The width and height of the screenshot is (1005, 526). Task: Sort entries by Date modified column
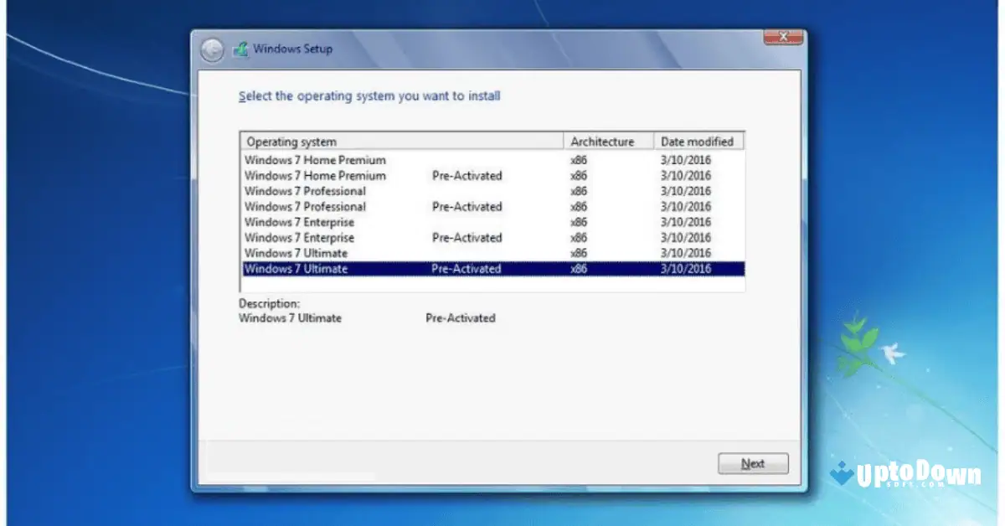(x=698, y=141)
